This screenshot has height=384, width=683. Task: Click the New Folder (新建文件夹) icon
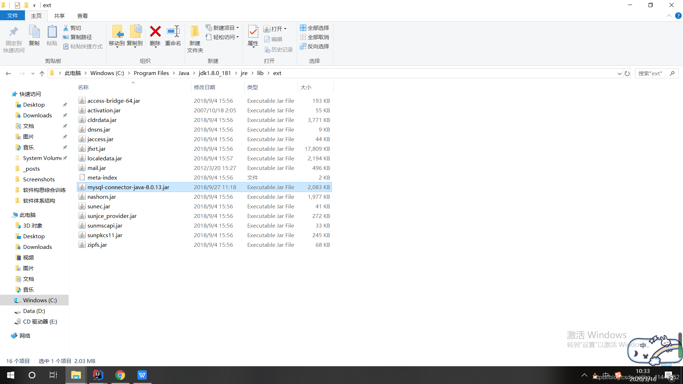pos(195,32)
